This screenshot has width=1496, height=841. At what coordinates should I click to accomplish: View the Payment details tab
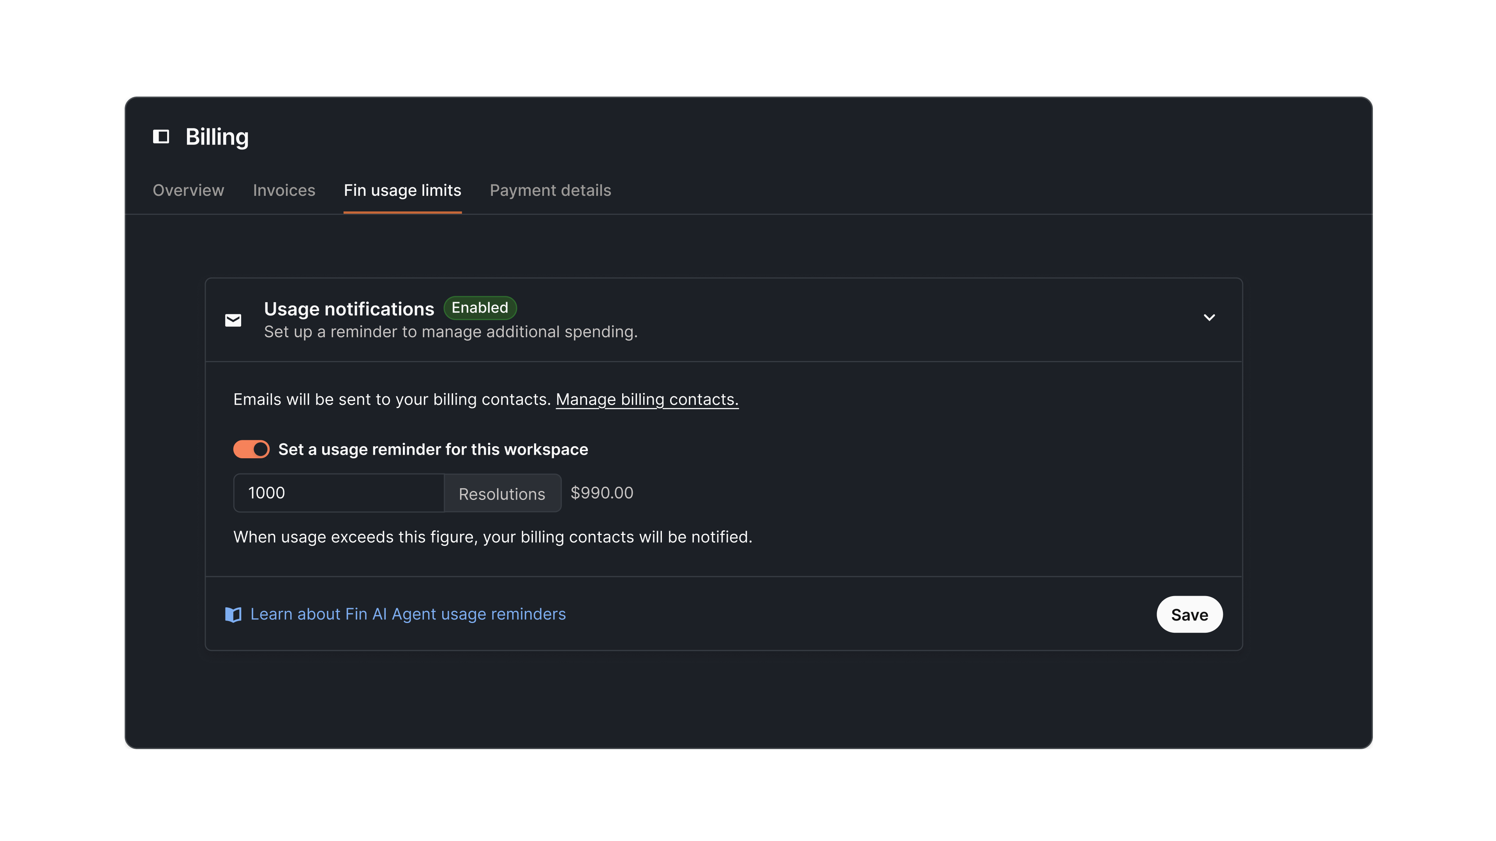click(x=550, y=190)
